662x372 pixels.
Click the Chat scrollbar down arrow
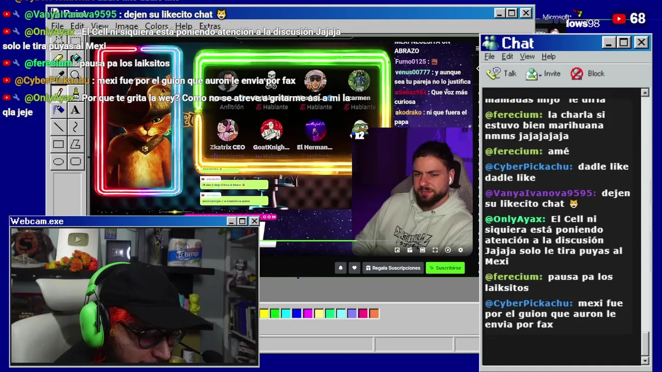click(645, 360)
